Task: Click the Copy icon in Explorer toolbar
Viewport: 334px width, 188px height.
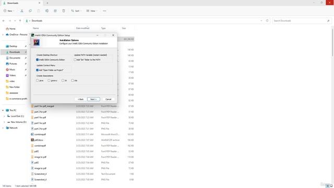Action: [30, 11]
